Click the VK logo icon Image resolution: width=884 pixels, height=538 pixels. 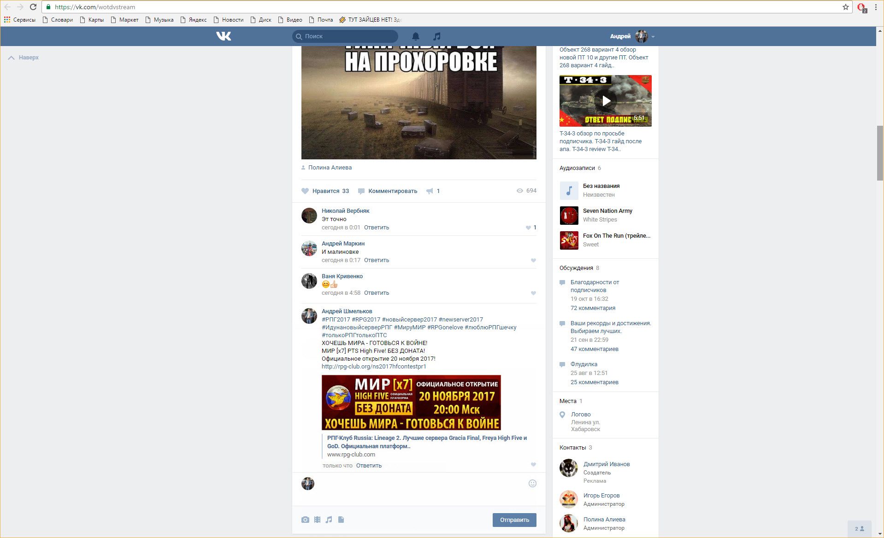click(x=224, y=36)
